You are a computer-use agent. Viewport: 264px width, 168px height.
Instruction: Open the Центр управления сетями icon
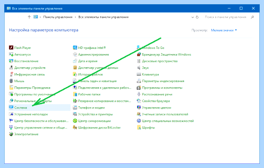pyautogui.click(x=11, y=128)
